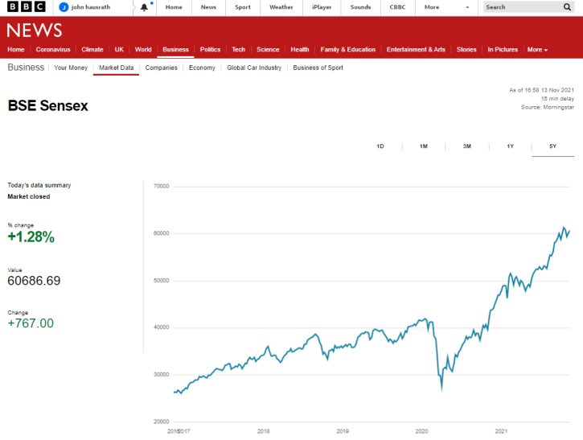
Task: Switch chart to 3M range
Action: coord(467,146)
